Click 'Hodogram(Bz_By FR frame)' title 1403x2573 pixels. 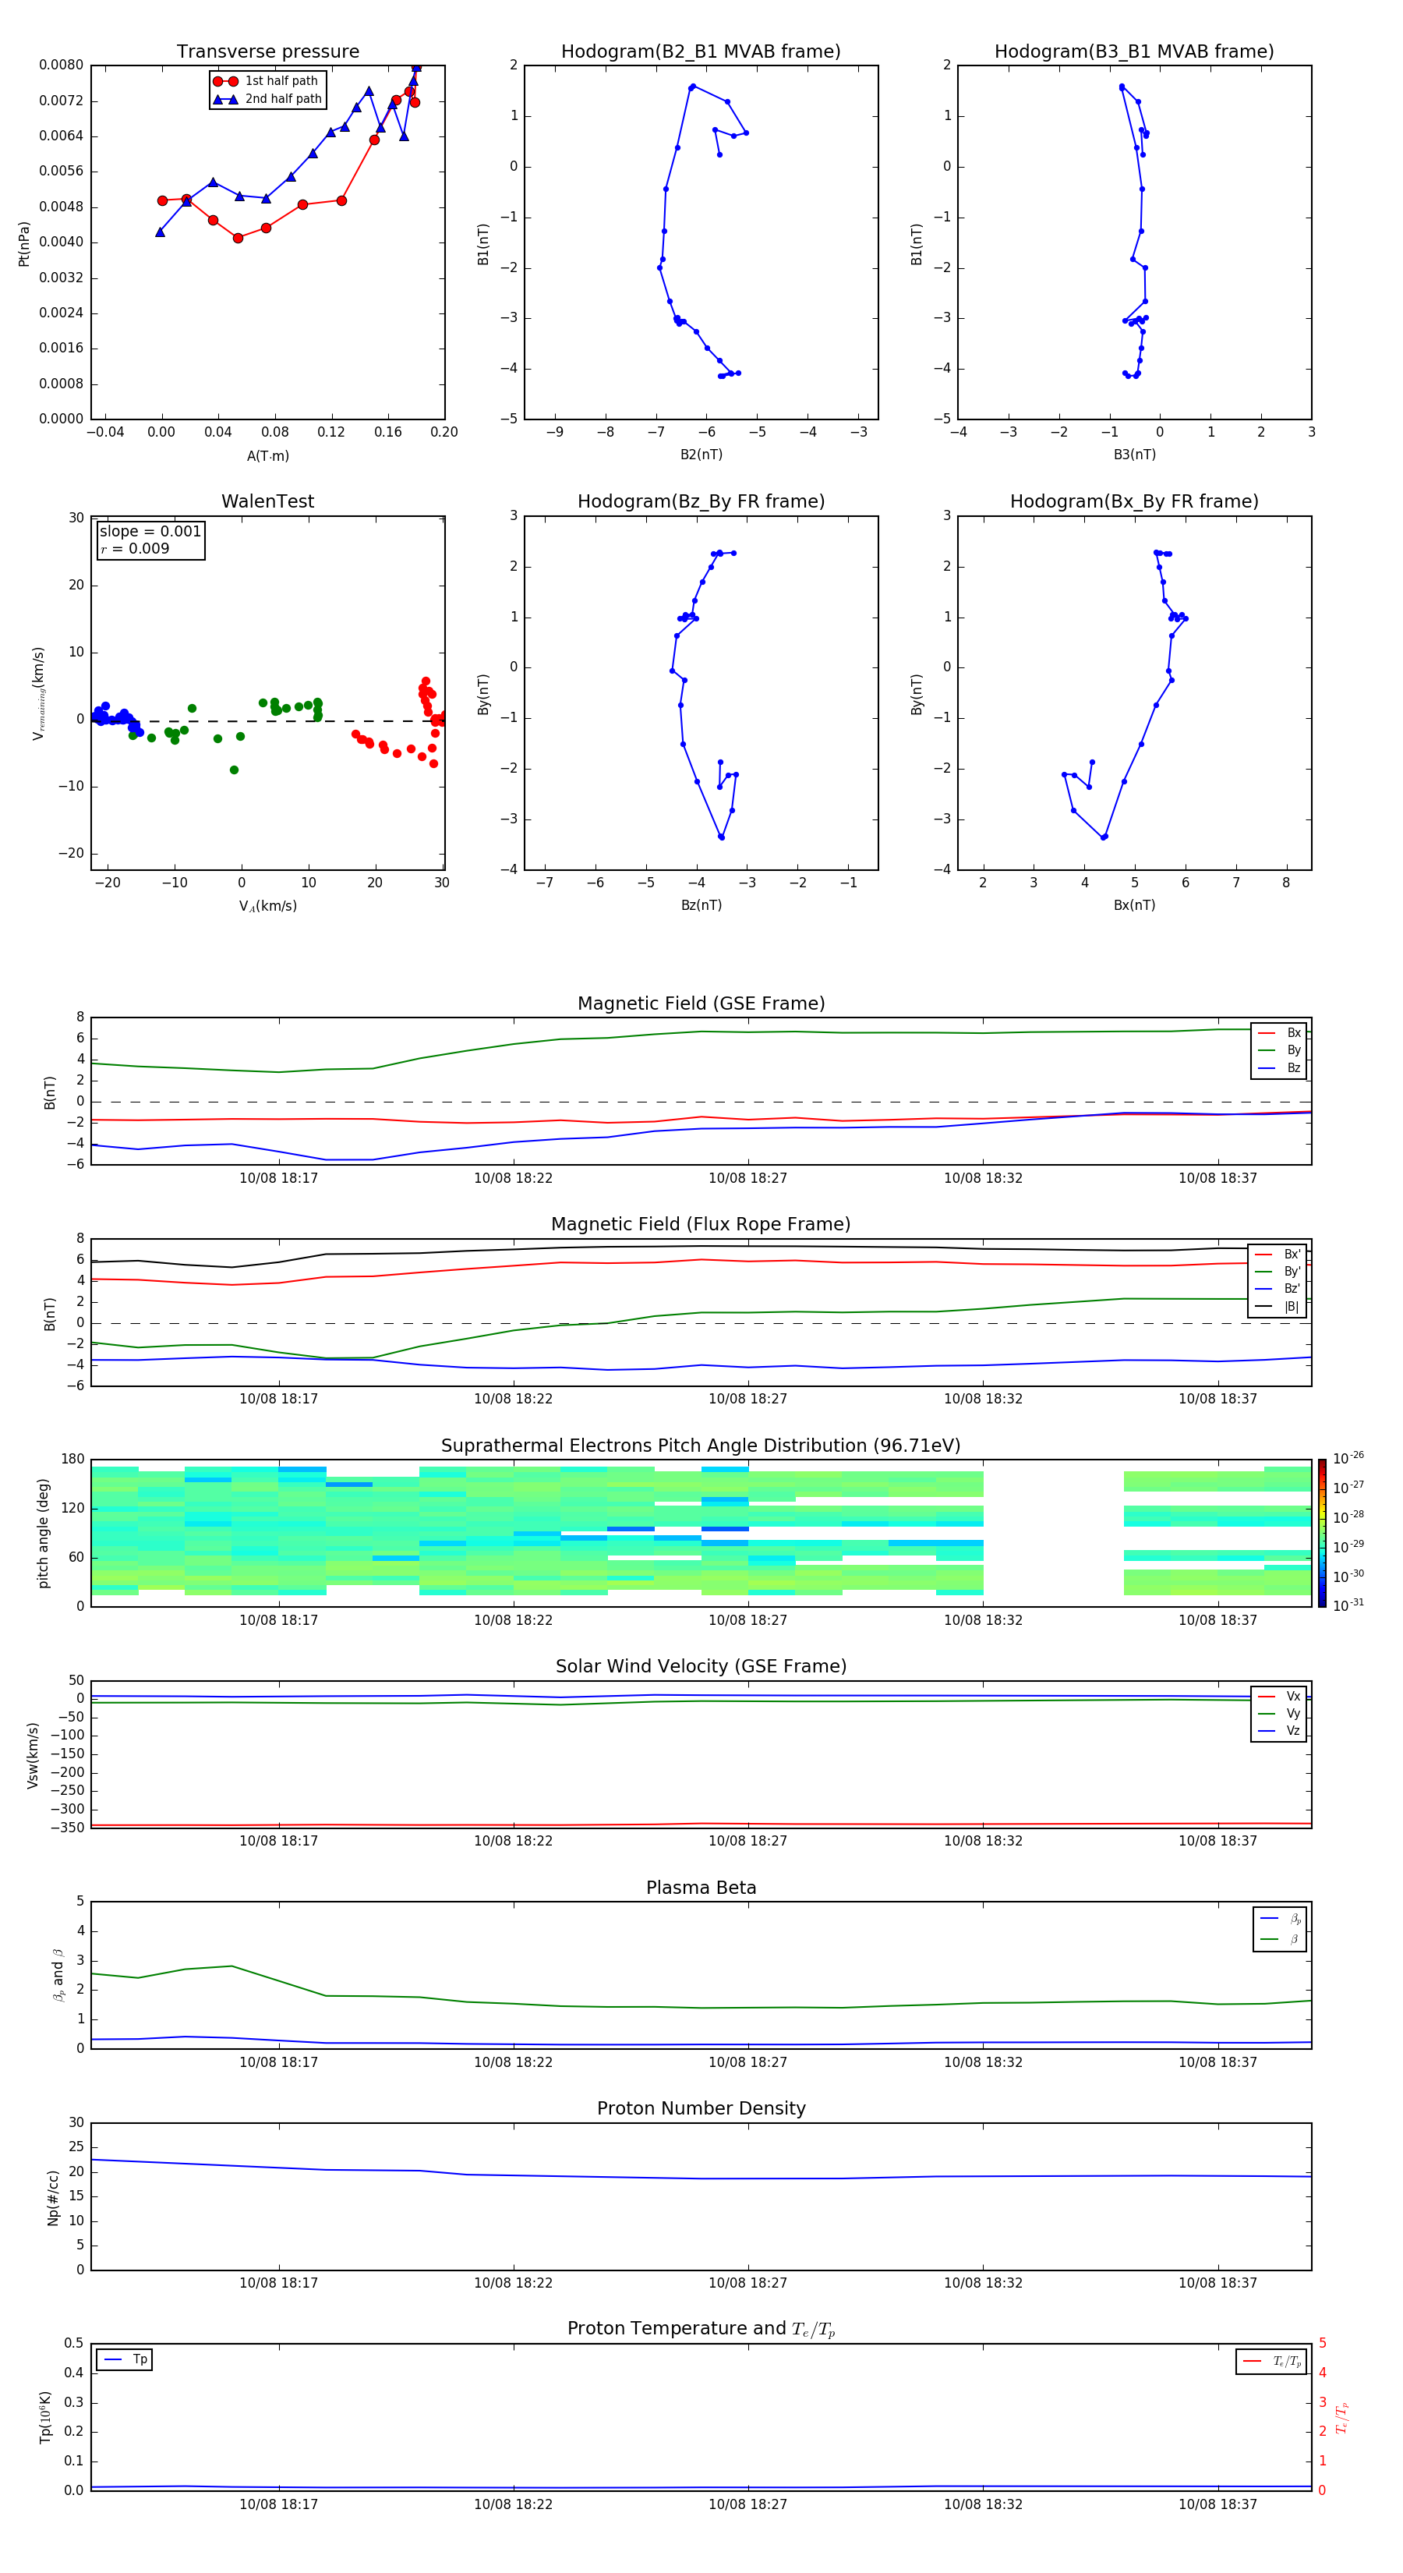[x=701, y=501]
